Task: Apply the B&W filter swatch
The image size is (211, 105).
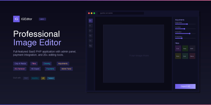Action: (x=192, y=49)
